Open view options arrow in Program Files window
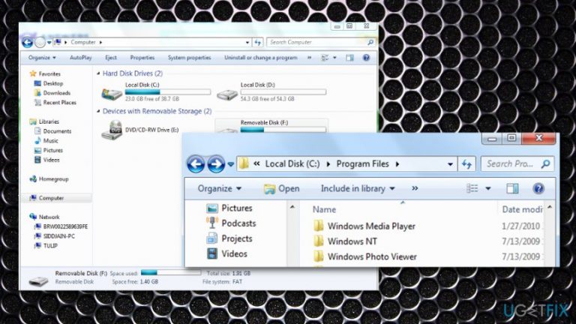The width and height of the screenshot is (576, 324). coord(488,188)
